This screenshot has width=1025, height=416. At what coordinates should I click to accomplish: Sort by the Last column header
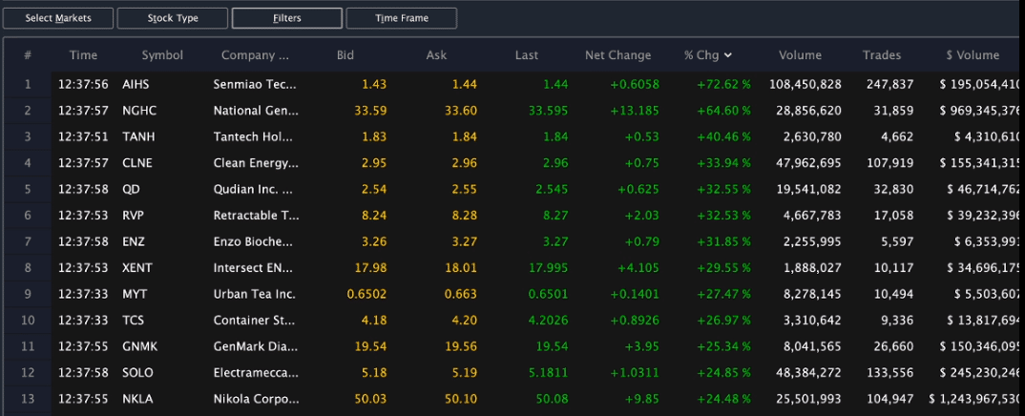(x=526, y=55)
